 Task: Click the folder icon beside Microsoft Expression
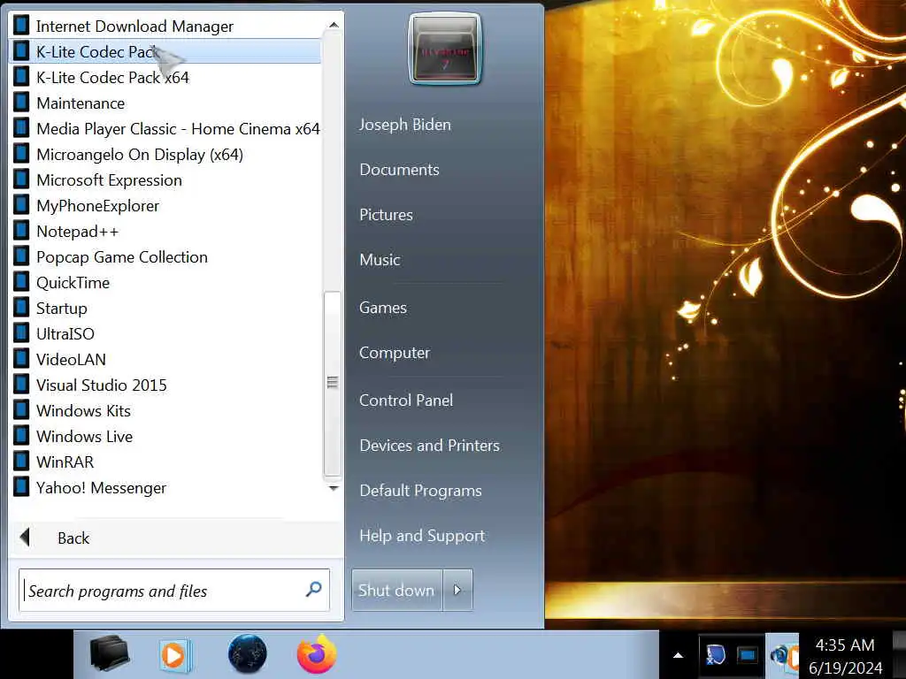coord(21,179)
